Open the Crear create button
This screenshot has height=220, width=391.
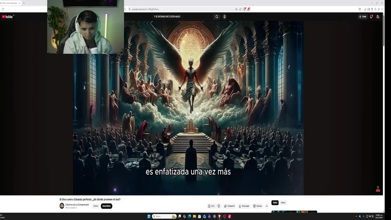pos(363,16)
